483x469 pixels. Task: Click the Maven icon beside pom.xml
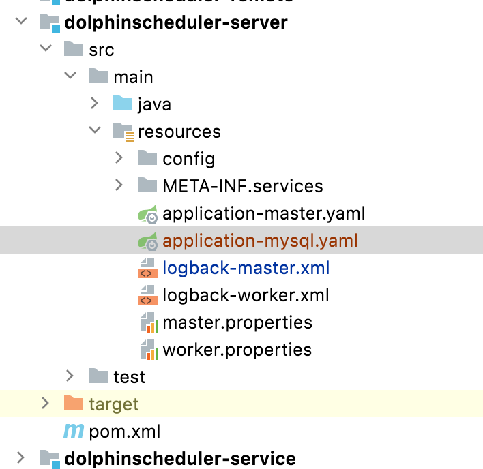[73, 432]
